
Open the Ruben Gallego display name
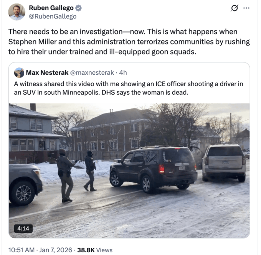(51, 8)
